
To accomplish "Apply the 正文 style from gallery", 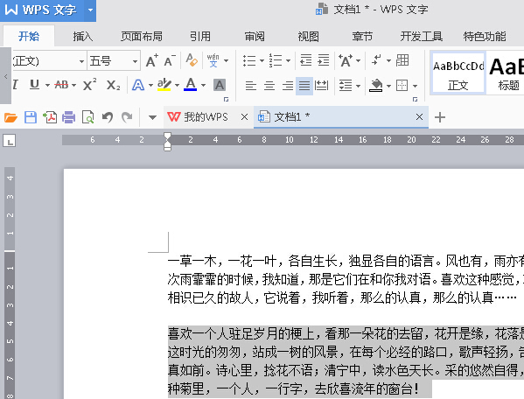I will pyautogui.click(x=458, y=73).
